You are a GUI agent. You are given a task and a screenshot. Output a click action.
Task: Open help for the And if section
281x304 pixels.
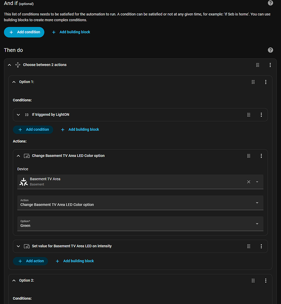[x=270, y=3]
